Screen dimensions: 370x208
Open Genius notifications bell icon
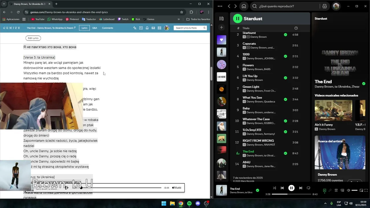147,28
